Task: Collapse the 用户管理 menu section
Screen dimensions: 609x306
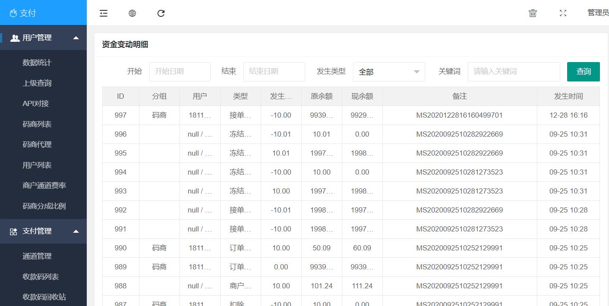Action: 76,38
